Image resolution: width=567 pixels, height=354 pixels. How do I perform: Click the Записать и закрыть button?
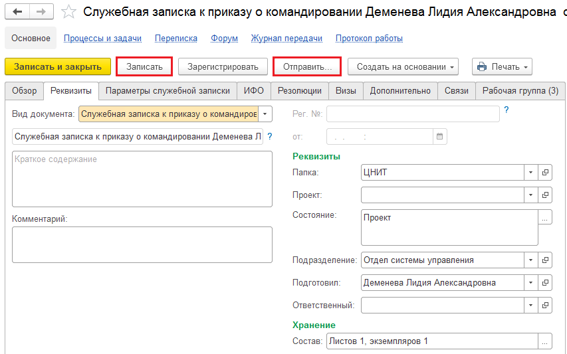click(x=58, y=67)
